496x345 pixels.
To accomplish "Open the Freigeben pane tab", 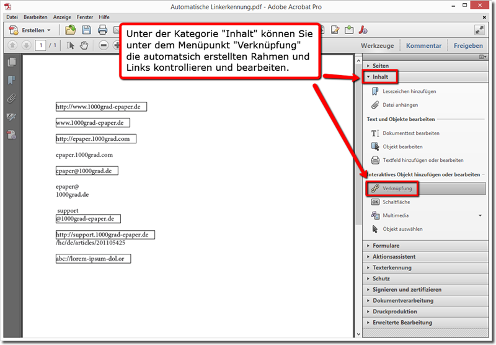I will point(468,46).
